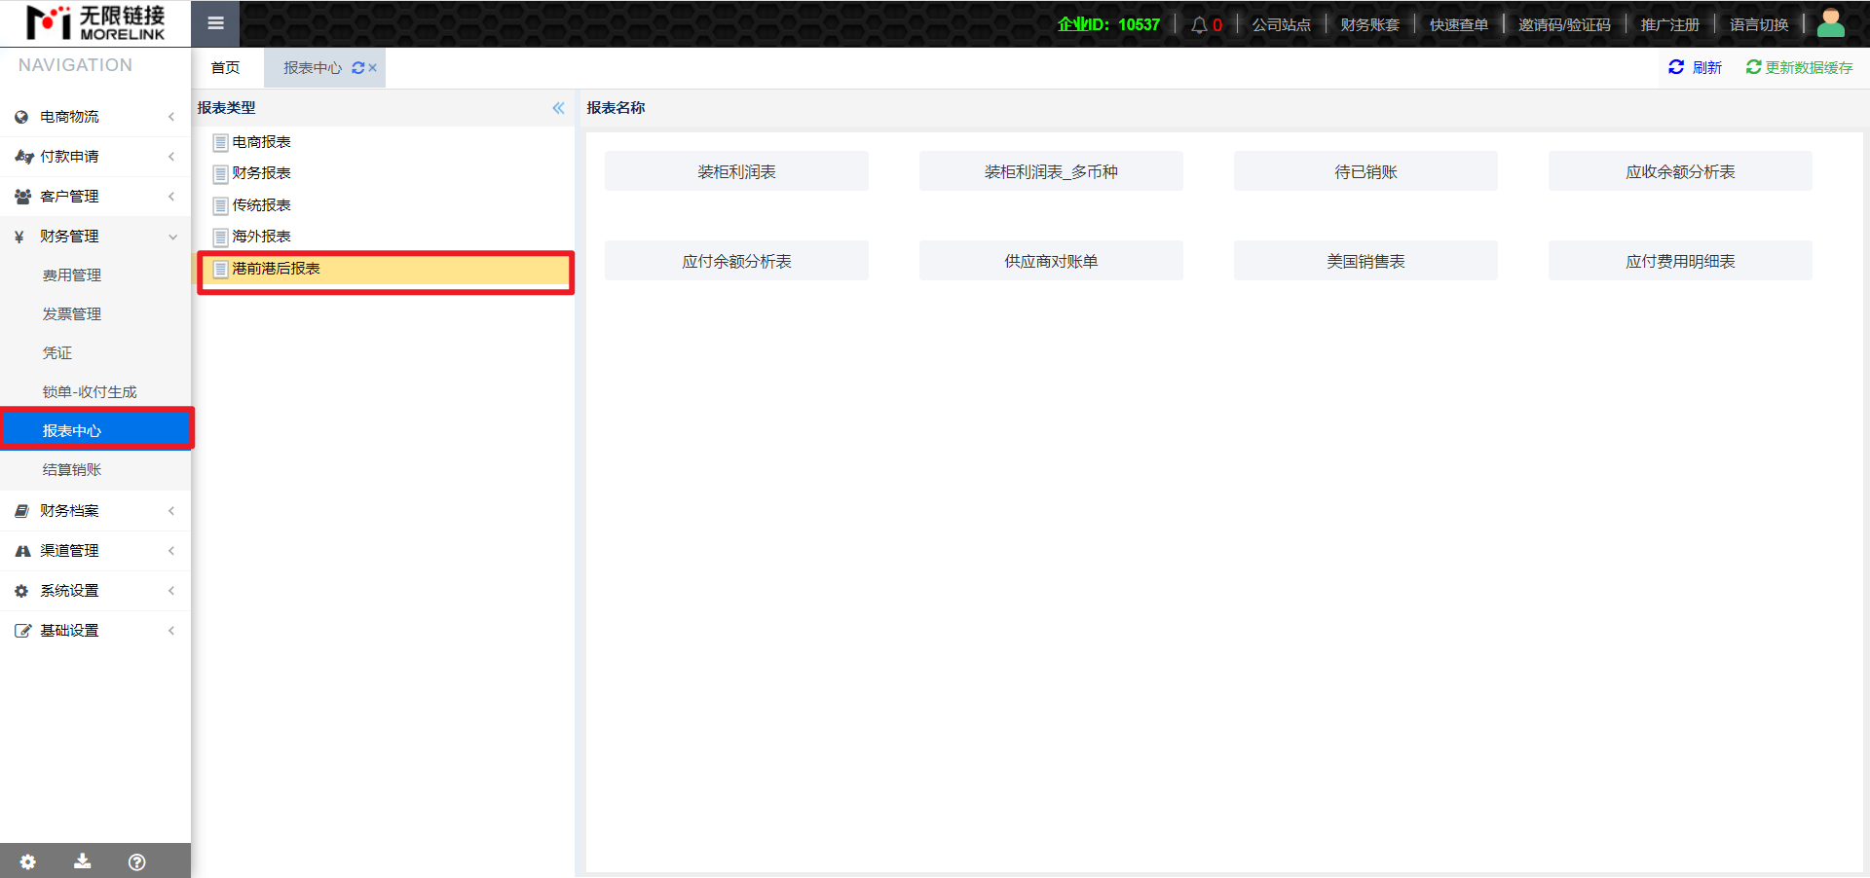Click the document icon of 海外报表
The width and height of the screenshot is (1870, 878).
(221, 237)
